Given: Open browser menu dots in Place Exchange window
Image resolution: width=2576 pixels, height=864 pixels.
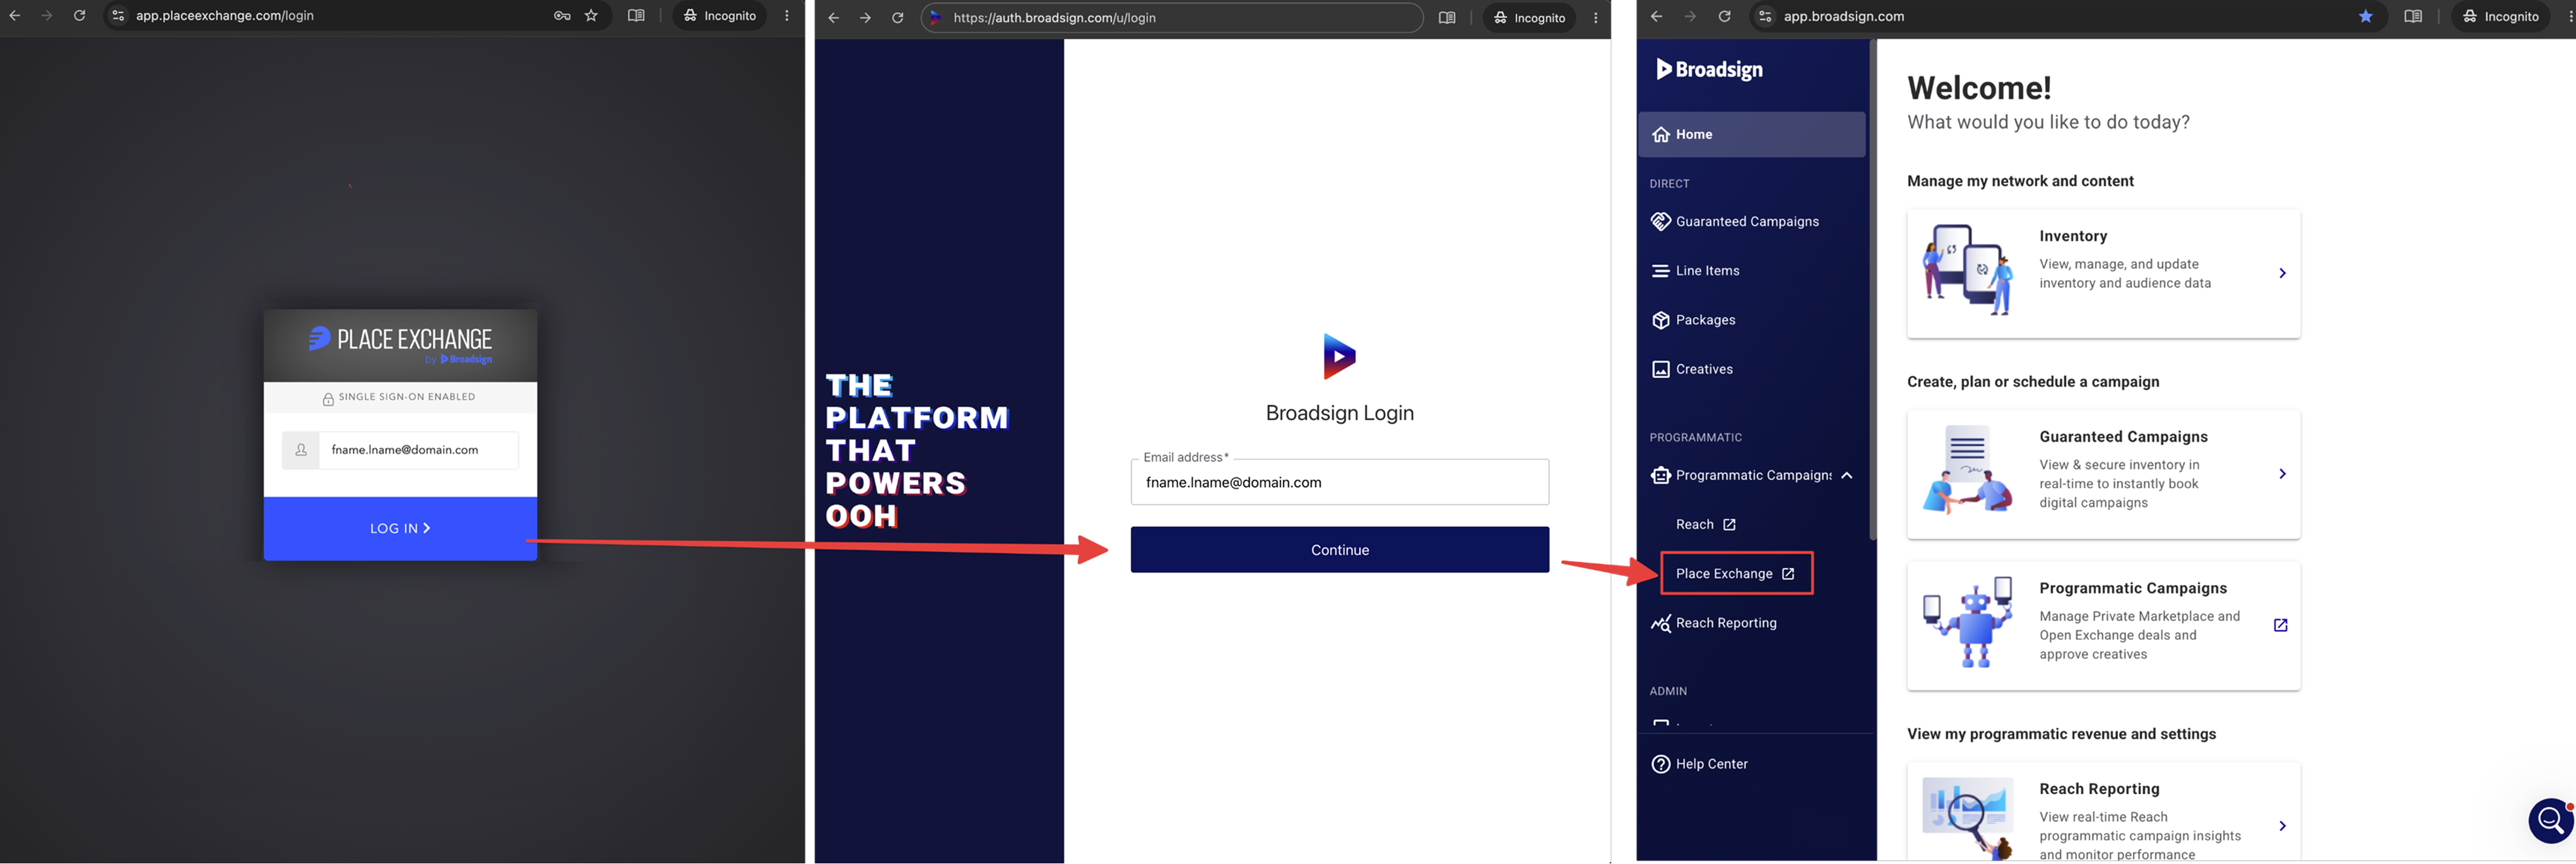Looking at the screenshot, I should pos(787,16).
